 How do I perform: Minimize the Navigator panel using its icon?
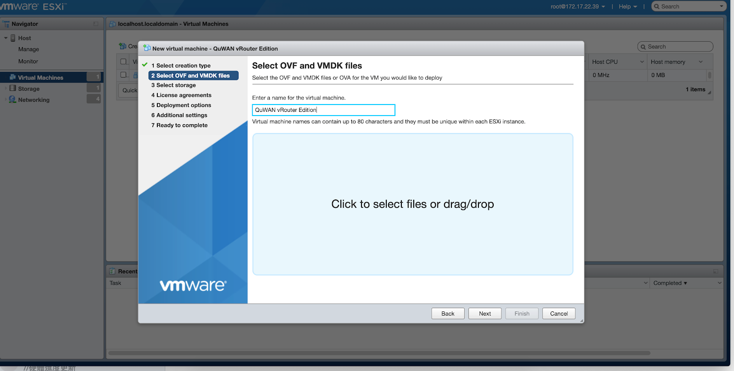tap(96, 24)
